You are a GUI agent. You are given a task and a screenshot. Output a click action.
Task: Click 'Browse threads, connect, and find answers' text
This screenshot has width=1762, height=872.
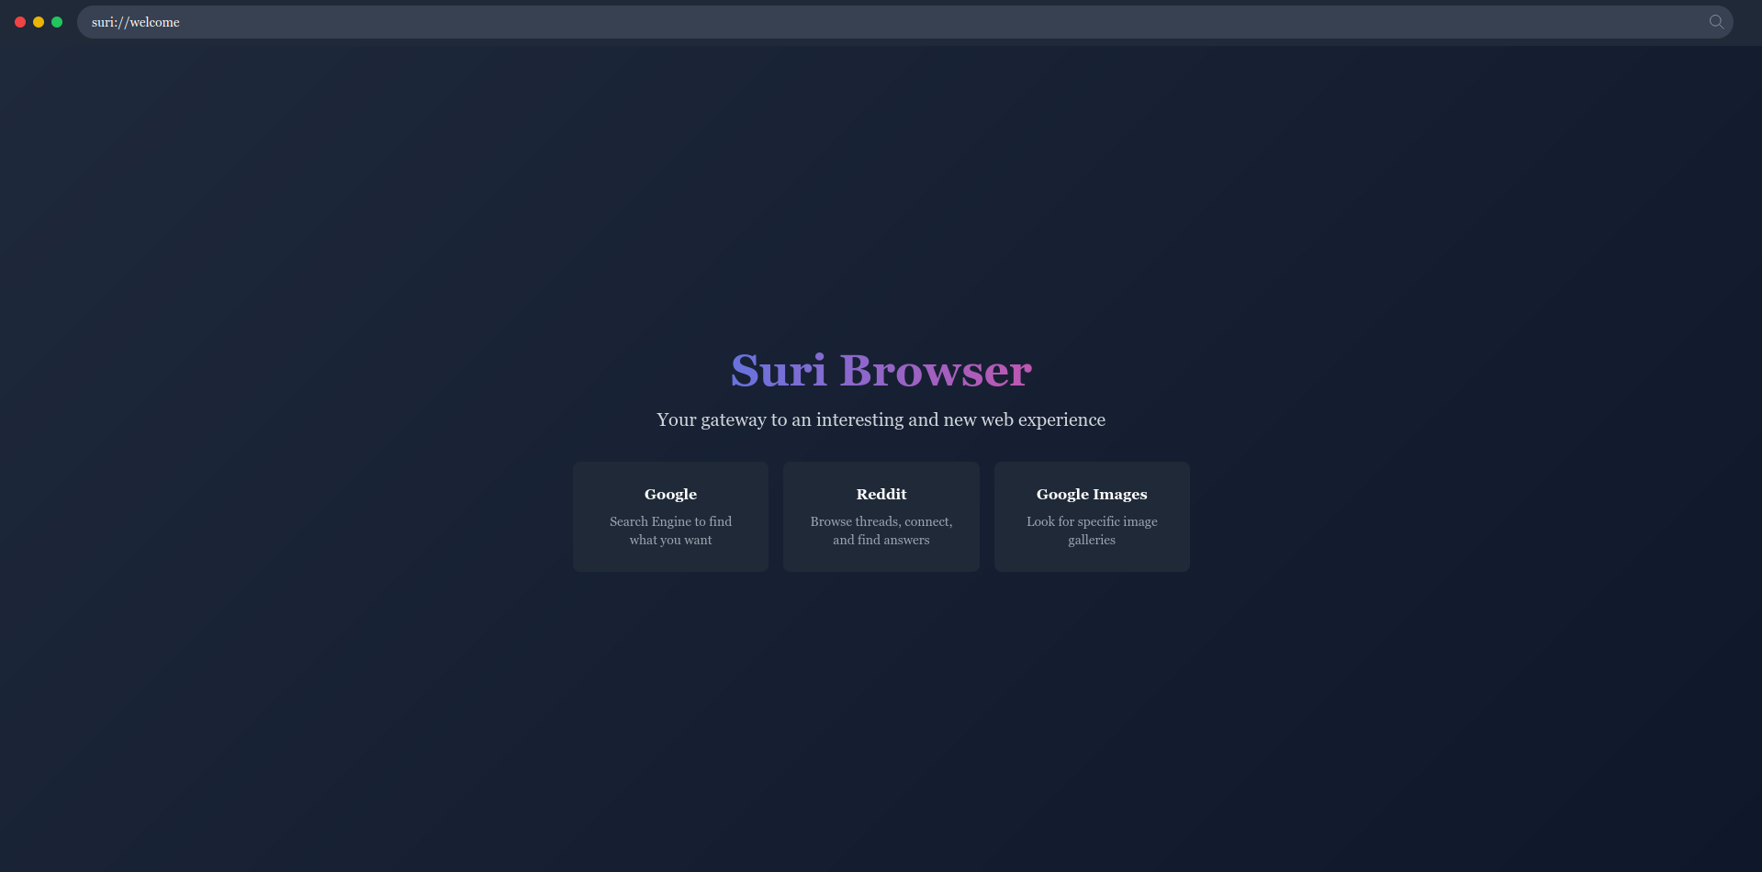coord(881,531)
